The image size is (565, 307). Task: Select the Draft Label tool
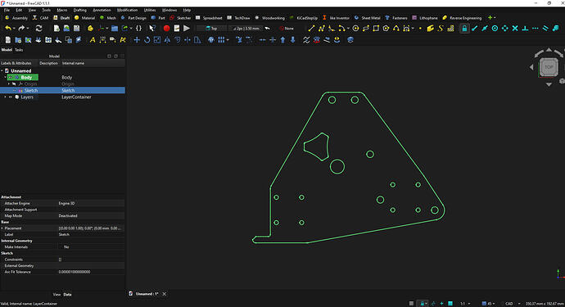click(x=113, y=40)
